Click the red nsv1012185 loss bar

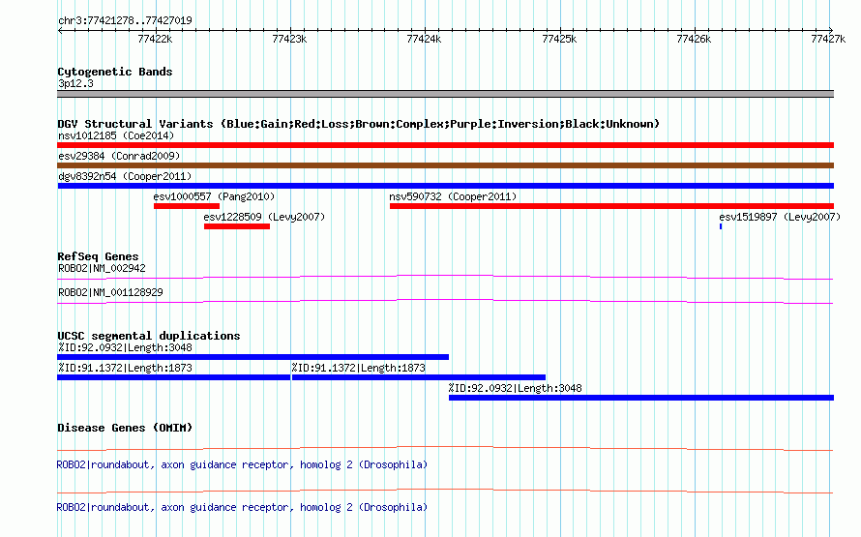445,145
